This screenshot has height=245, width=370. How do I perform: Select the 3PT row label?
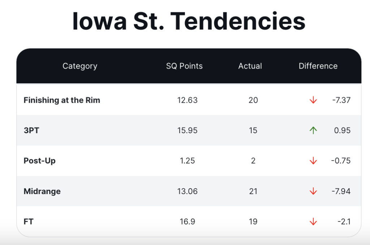(x=31, y=131)
